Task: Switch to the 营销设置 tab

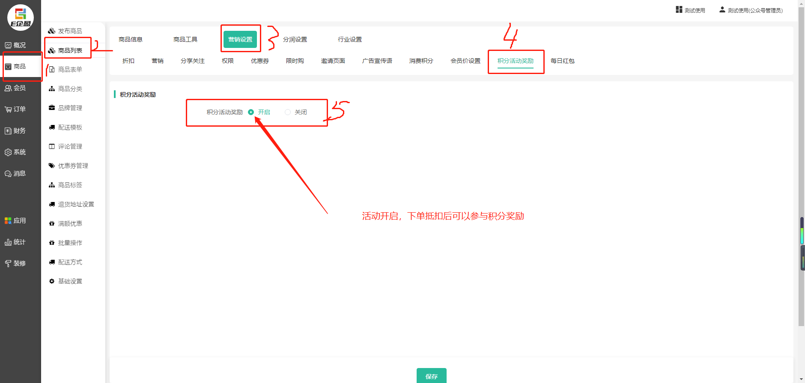Action: pyautogui.click(x=240, y=39)
